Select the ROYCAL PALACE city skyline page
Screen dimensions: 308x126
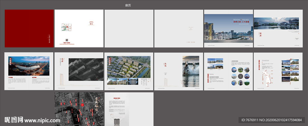point(229,28)
